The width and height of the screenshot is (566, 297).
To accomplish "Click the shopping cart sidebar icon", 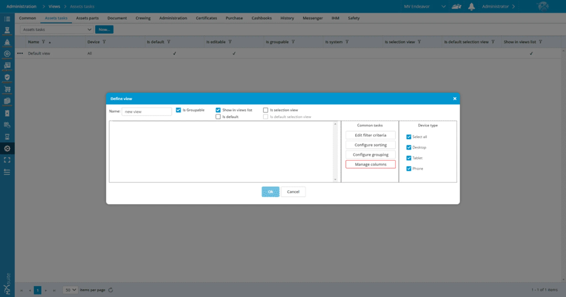I will [7, 89].
